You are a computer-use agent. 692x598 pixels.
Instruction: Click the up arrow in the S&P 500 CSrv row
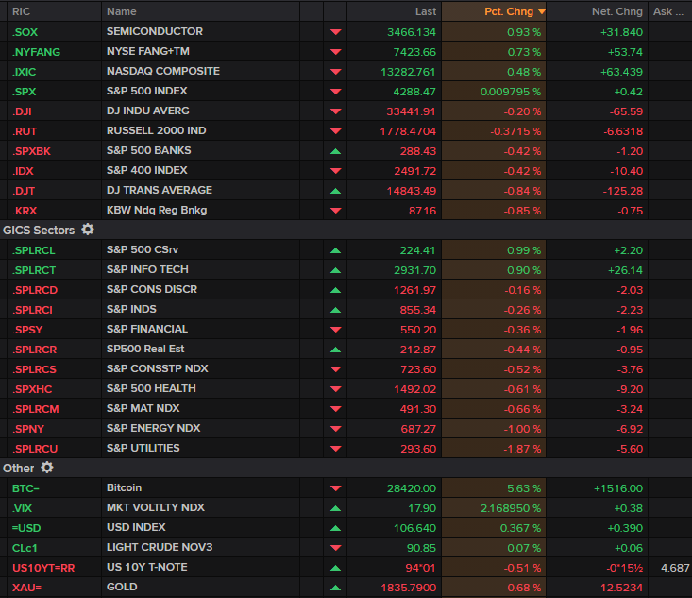coord(336,250)
